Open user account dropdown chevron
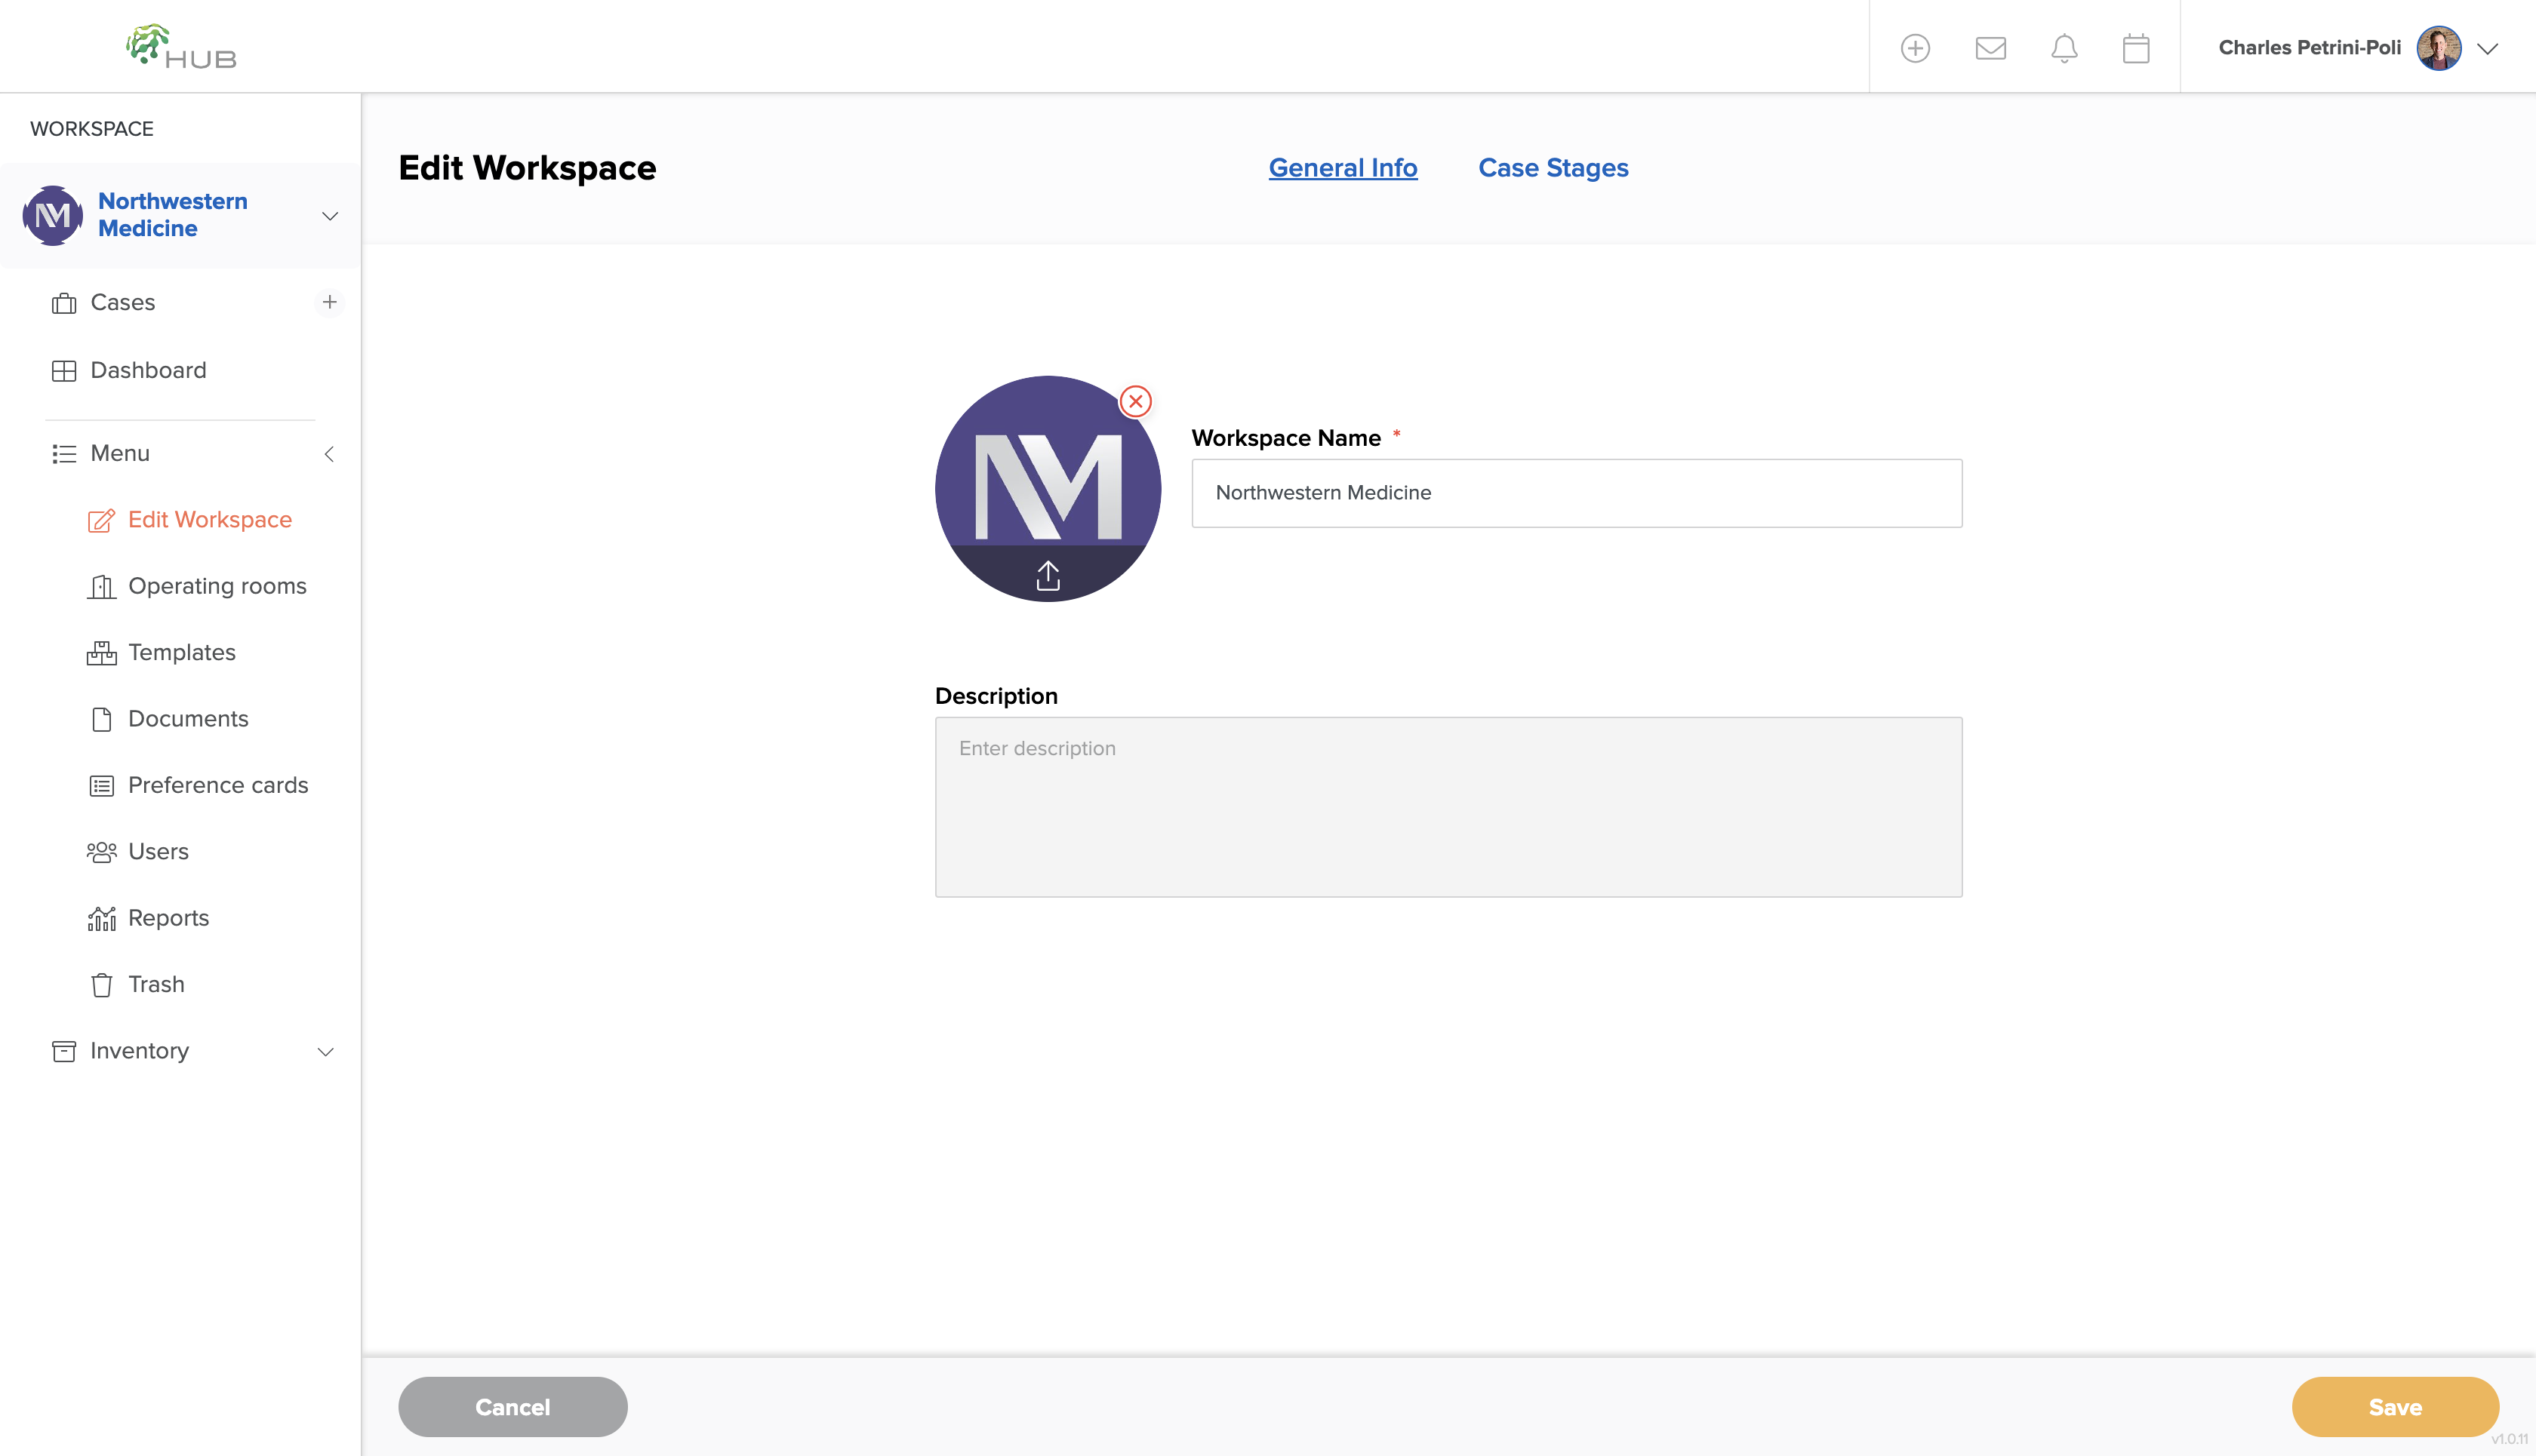 coord(2487,48)
